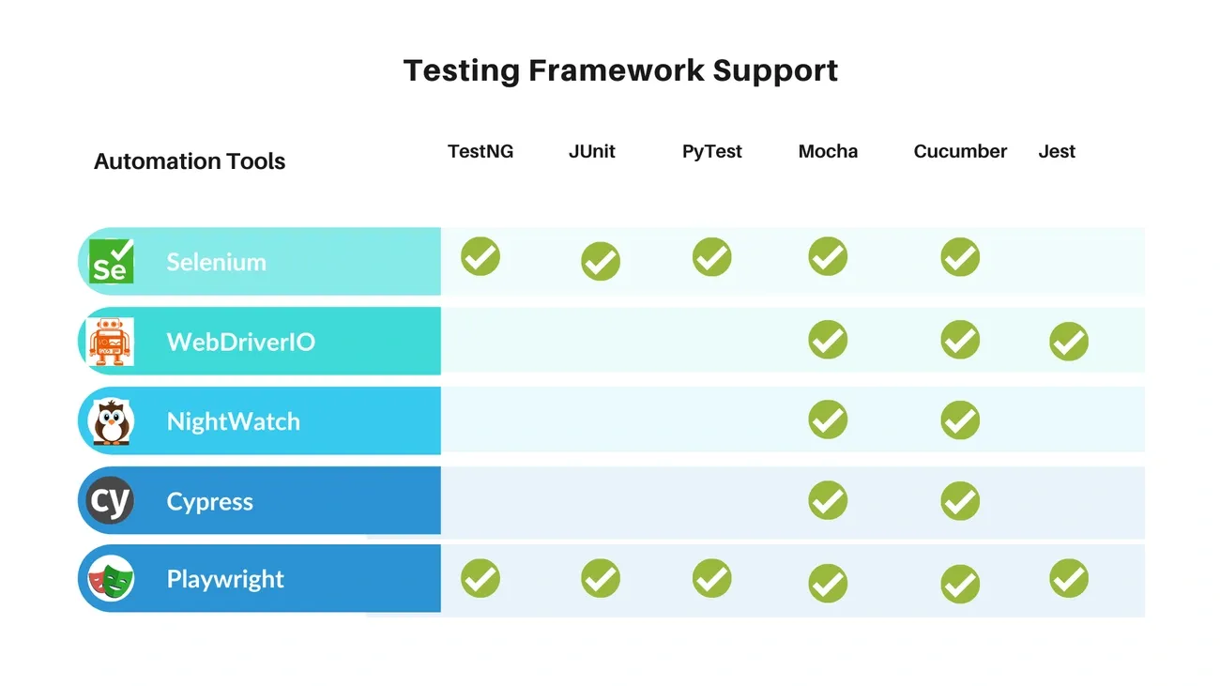The height and width of the screenshot is (686, 1220).
Task: Select the TestNG column header
Action: (x=480, y=151)
